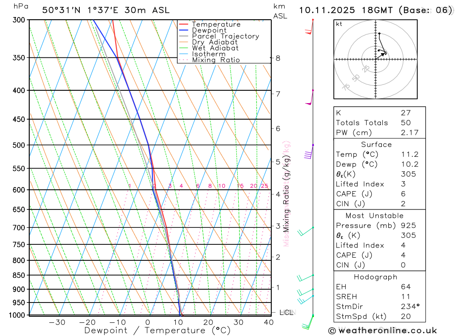Open the weatheronline.co.uk link
This screenshot has width=459, height=336.
[387, 331]
